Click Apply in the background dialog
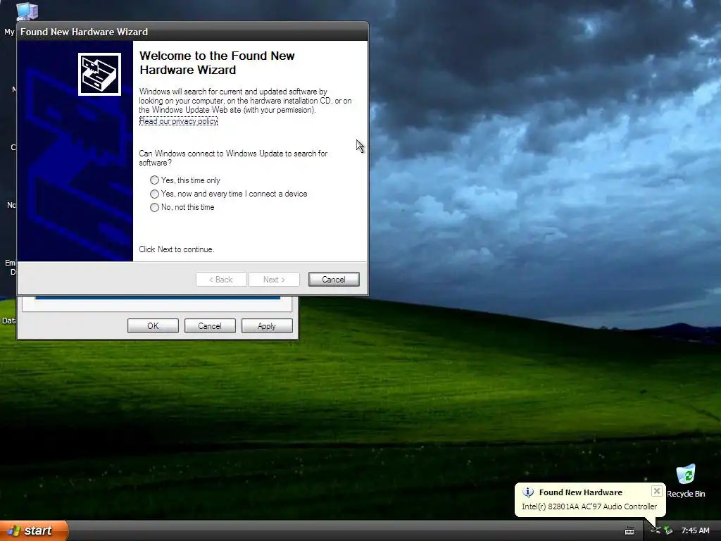This screenshot has width=721, height=541. [267, 325]
